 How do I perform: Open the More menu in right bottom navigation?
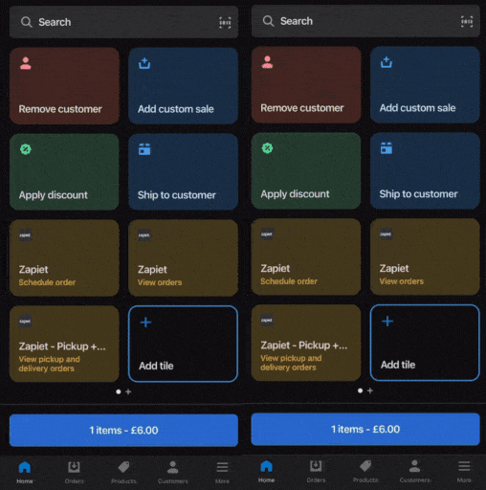coord(464,471)
